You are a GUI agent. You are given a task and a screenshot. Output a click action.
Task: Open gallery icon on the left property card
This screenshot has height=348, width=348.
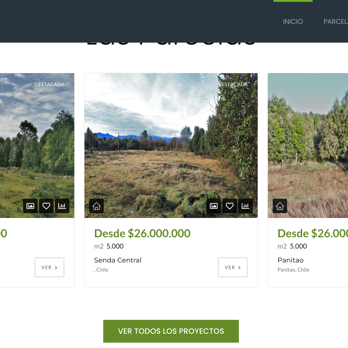(30, 206)
